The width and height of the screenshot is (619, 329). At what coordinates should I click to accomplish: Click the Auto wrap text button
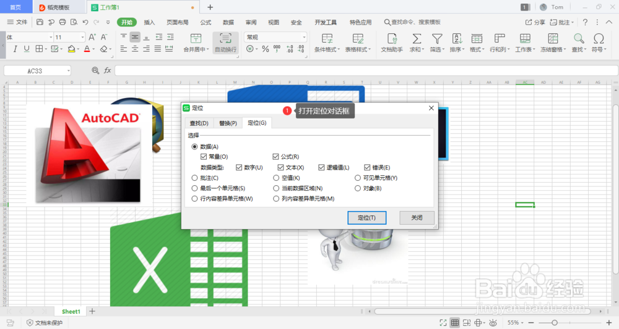225,43
